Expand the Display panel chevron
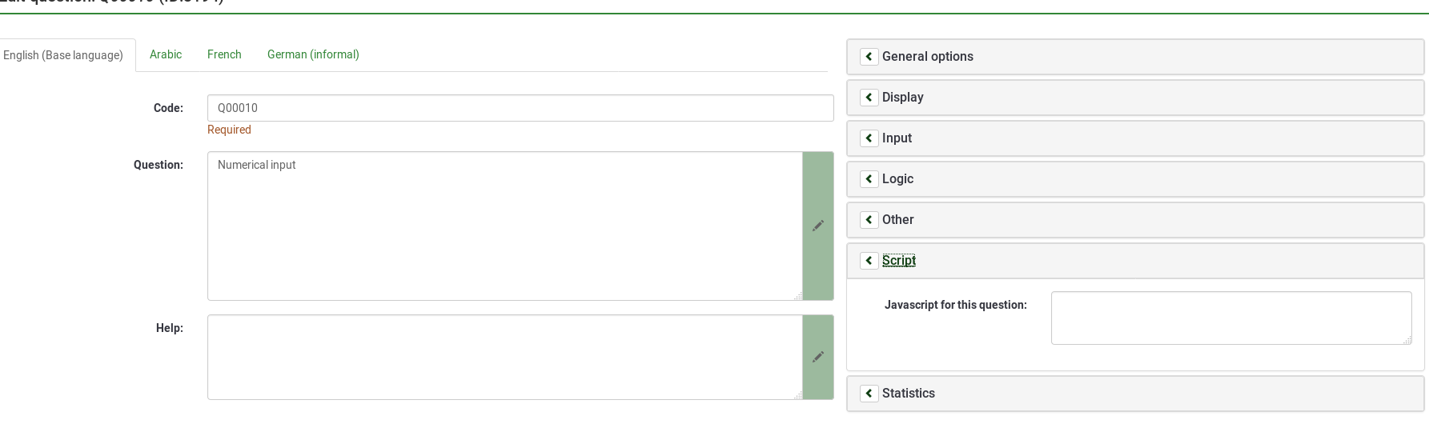Viewport: 1429px width, 444px height. pyautogui.click(x=869, y=98)
